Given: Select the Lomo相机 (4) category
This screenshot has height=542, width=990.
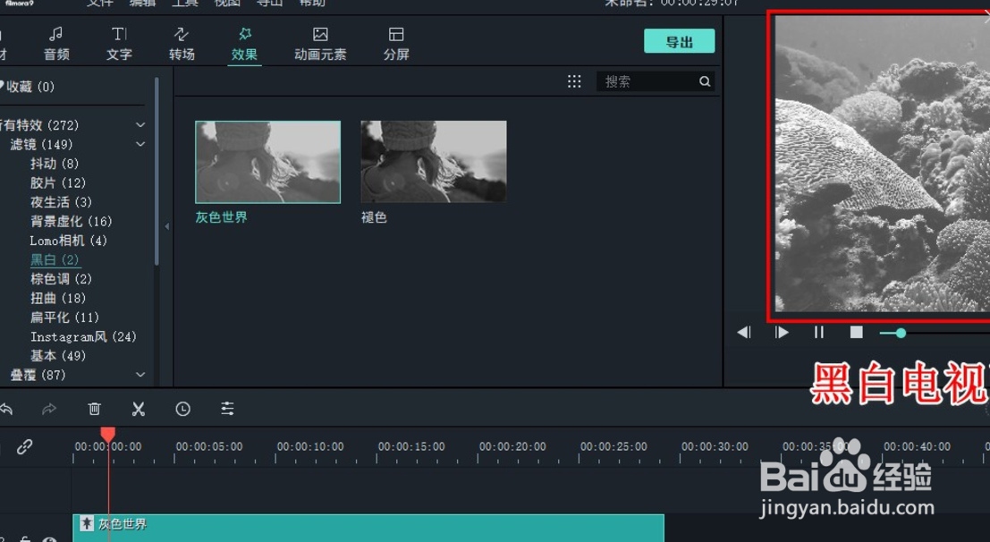Looking at the screenshot, I should [x=68, y=241].
